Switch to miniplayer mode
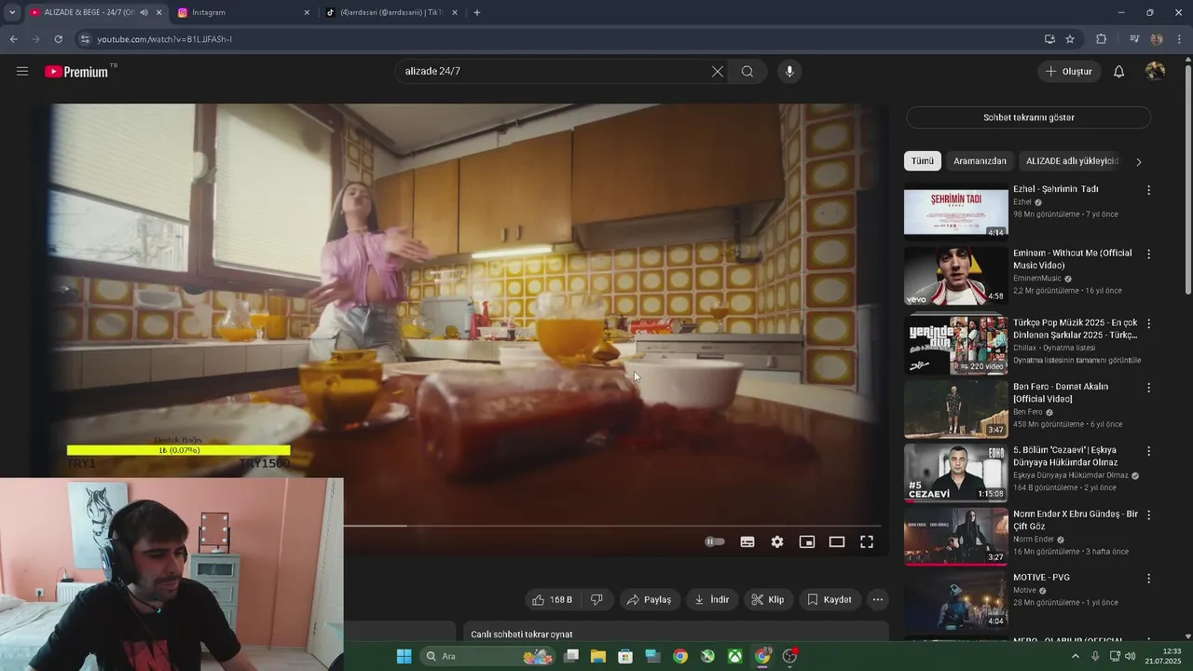The image size is (1193, 671). (x=807, y=541)
